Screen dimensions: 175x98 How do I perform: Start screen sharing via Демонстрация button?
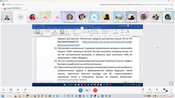tap(150, 90)
